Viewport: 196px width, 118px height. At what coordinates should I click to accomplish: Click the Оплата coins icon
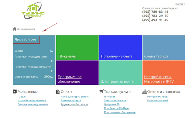[58, 92]
